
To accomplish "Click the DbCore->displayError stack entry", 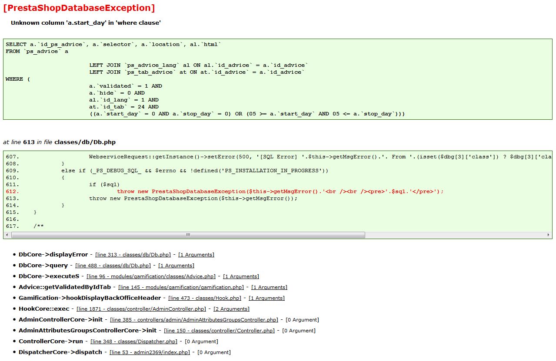I will click(x=53, y=255).
